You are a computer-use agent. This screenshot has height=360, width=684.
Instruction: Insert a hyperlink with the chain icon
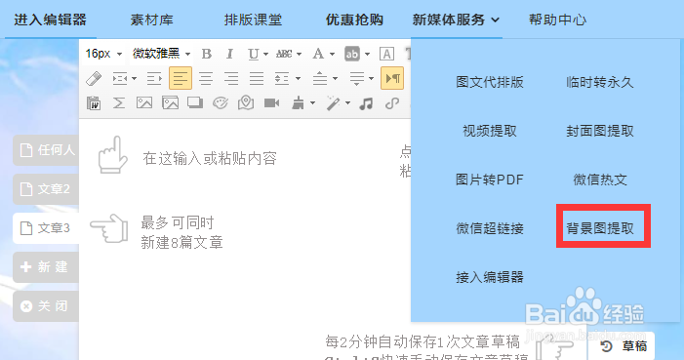pyautogui.click(x=391, y=103)
